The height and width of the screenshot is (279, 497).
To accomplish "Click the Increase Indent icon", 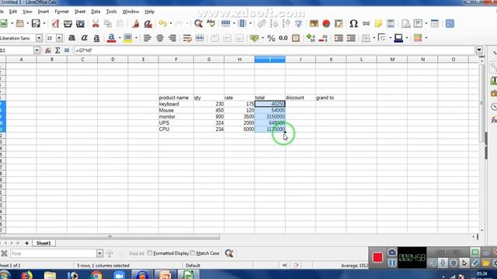I will click(339, 38).
